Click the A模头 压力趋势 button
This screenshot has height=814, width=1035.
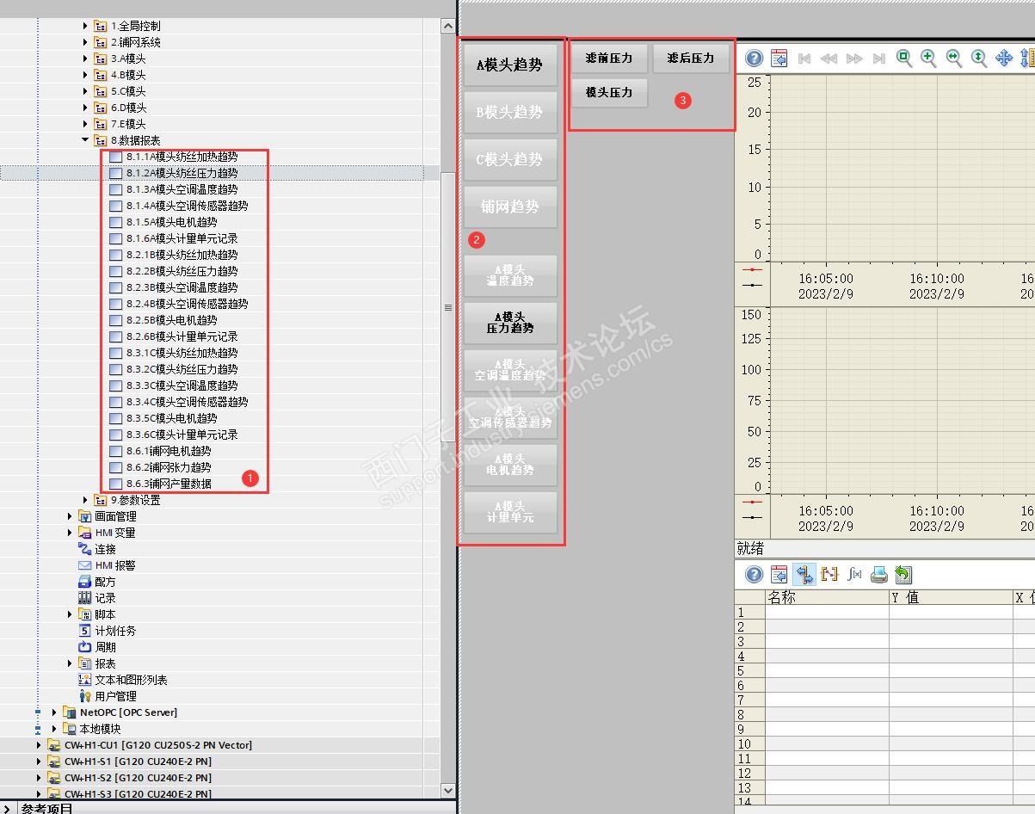tap(510, 323)
